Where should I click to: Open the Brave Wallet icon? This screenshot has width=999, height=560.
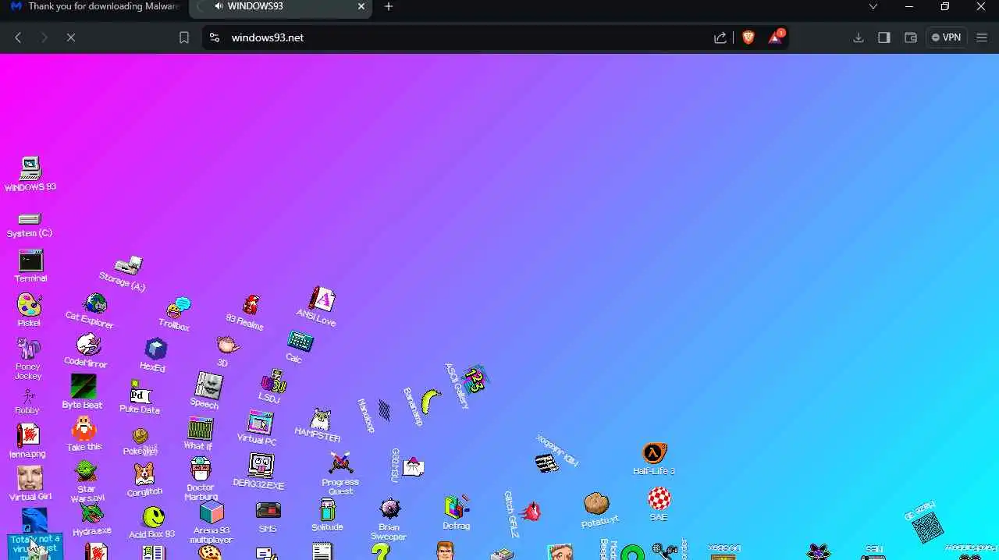pyautogui.click(x=910, y=37)
